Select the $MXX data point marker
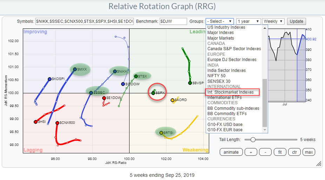The image size is (325, 180). coord(75,69)
